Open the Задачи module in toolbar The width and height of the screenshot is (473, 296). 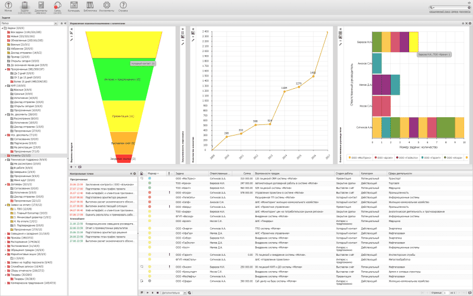coord(25,7)
